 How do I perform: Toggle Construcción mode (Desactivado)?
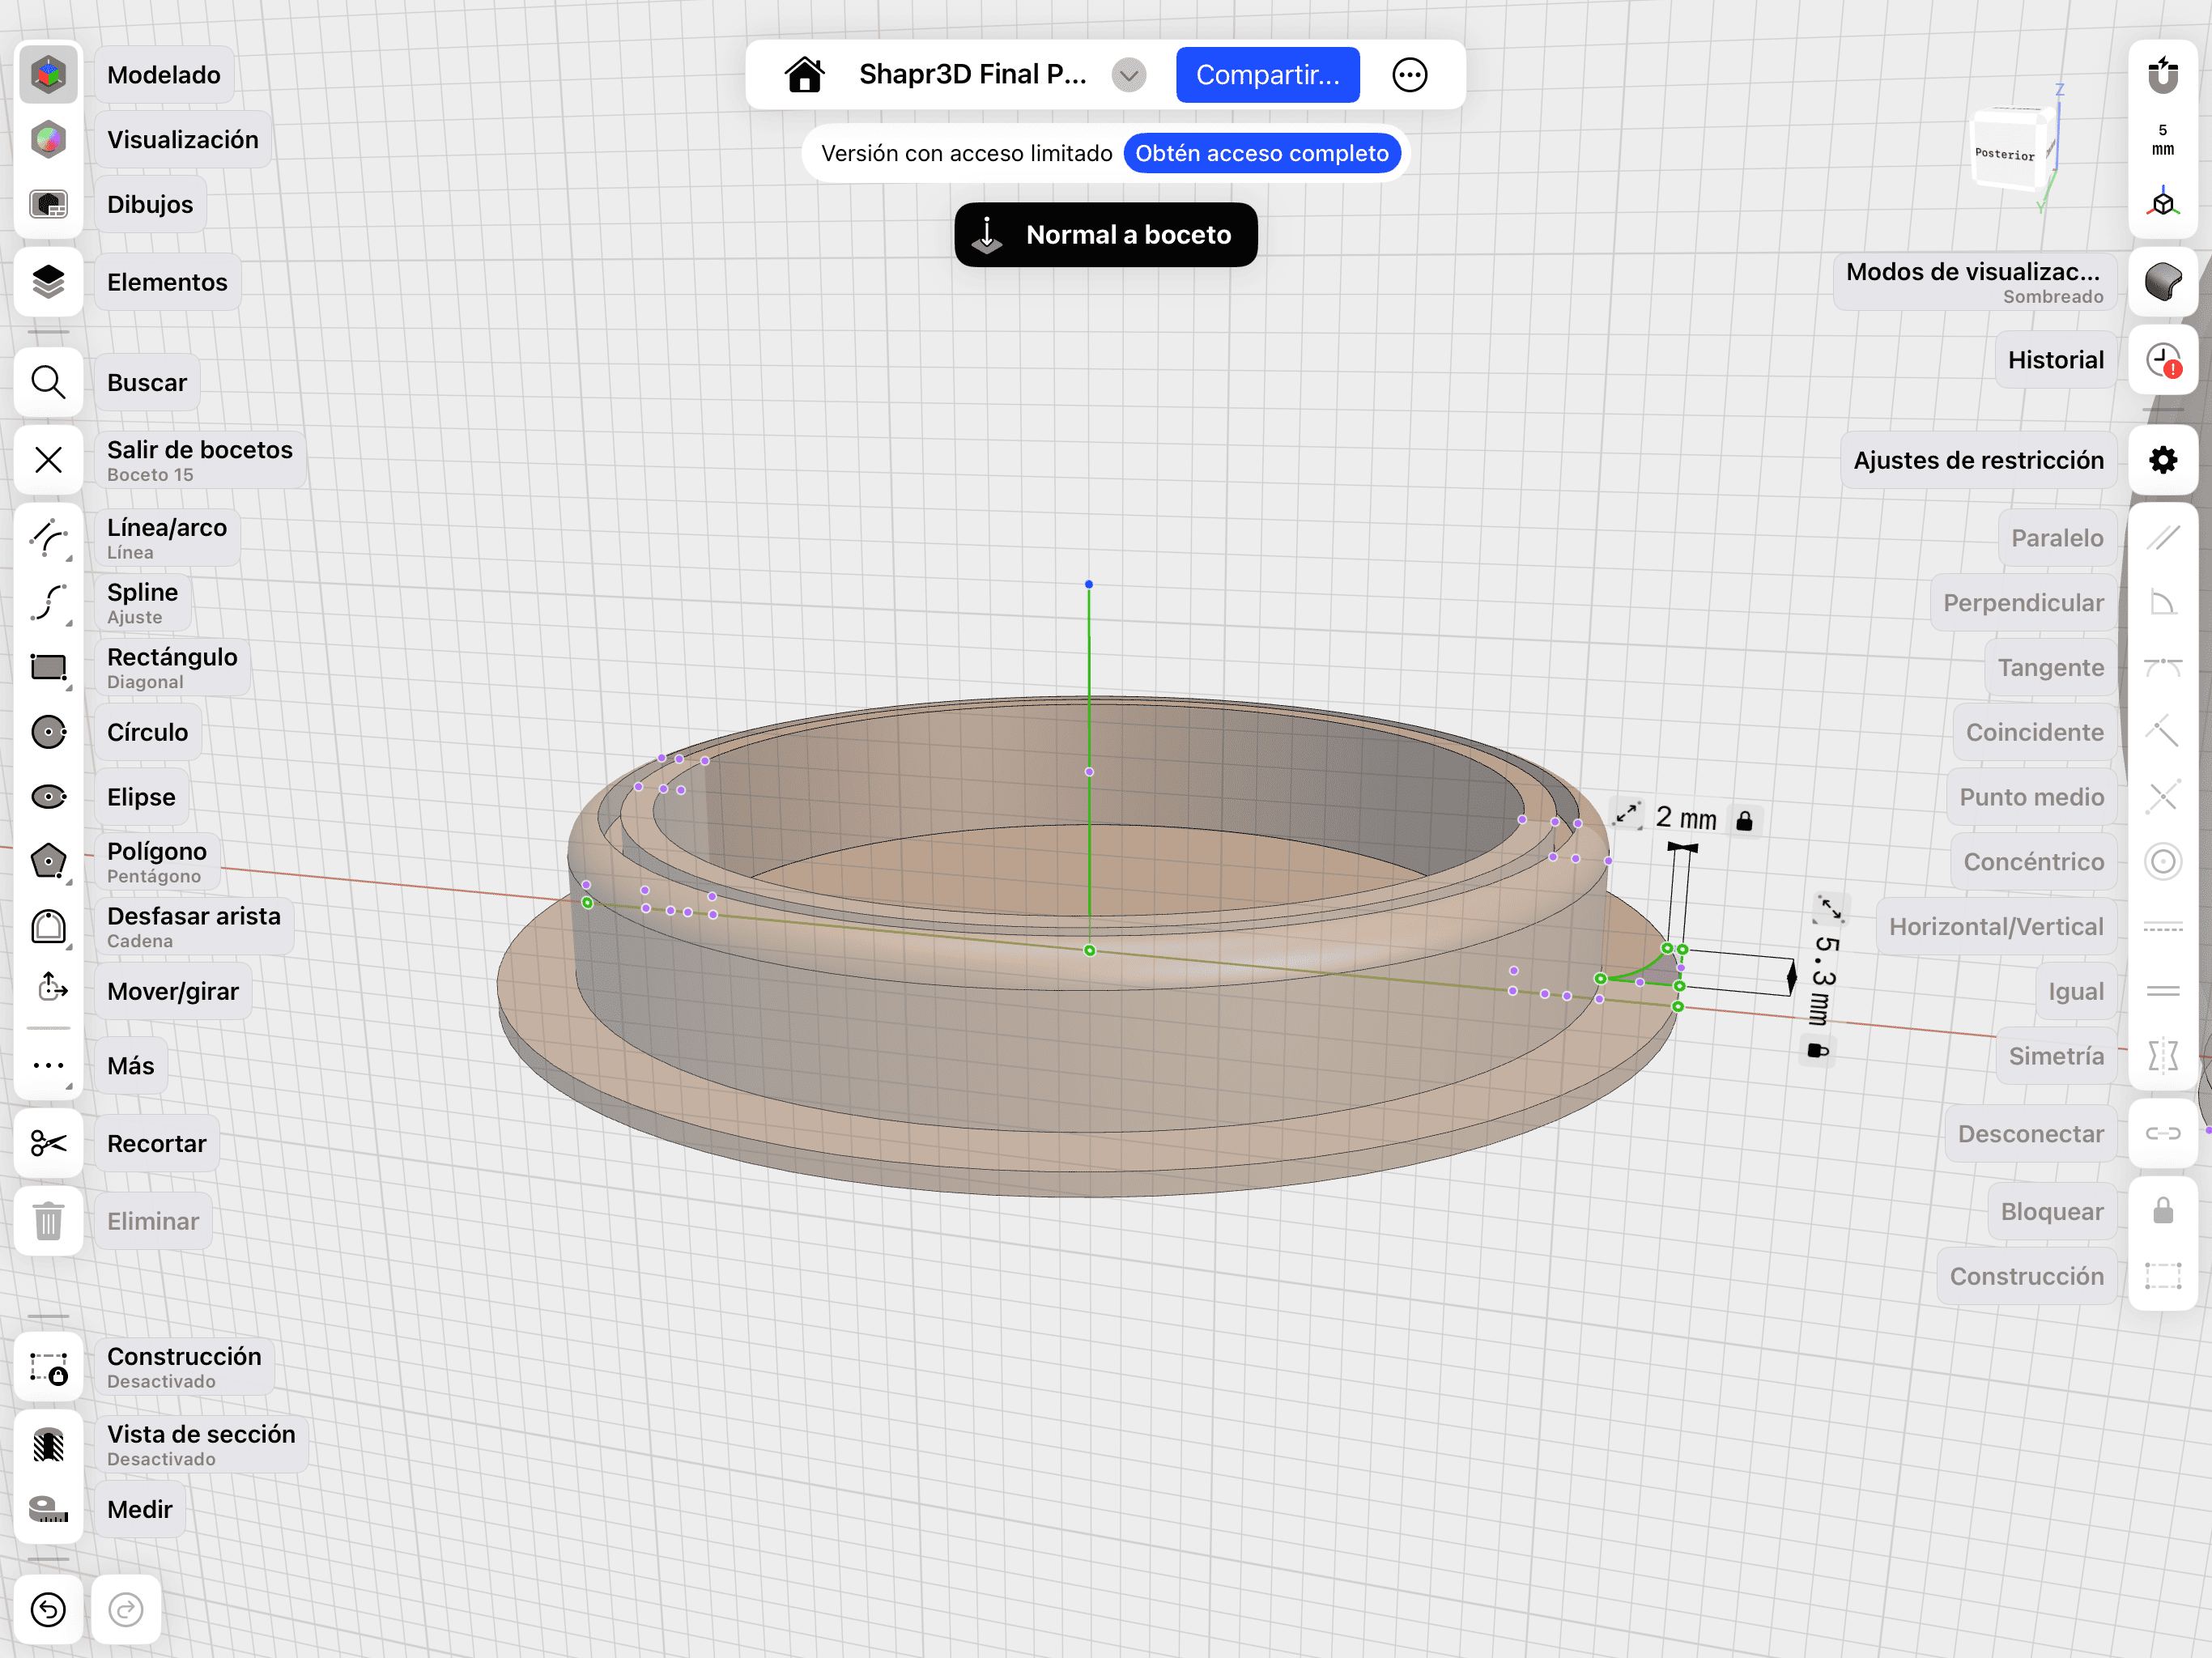(48, 1367)
